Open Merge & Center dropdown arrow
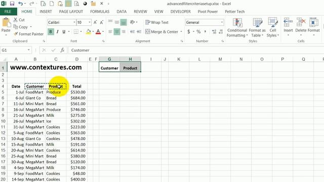The image size is (324, 182). pos(181,31)
